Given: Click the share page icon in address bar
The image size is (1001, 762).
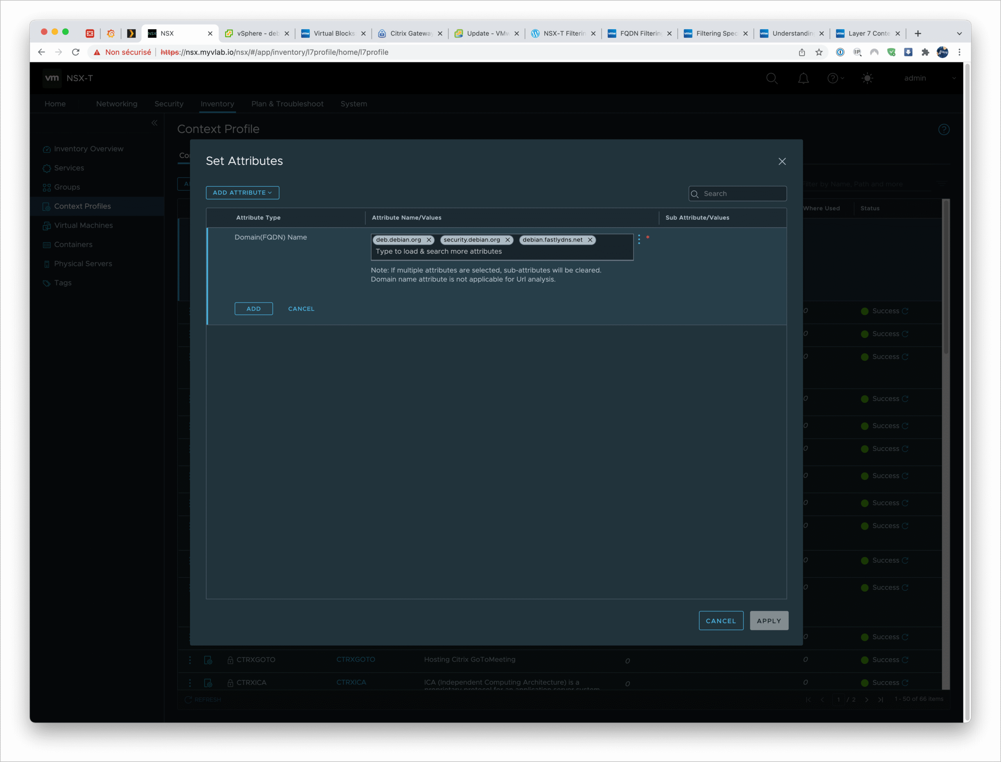Looking at the screenshot, I should click(802, 52).
